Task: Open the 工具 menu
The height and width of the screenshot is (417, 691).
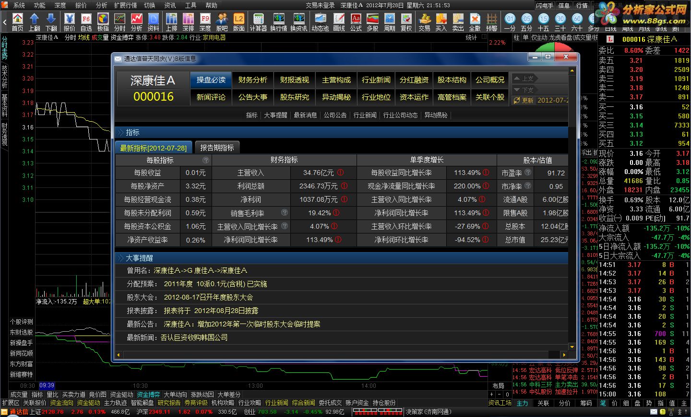Action: coord(191,5)
